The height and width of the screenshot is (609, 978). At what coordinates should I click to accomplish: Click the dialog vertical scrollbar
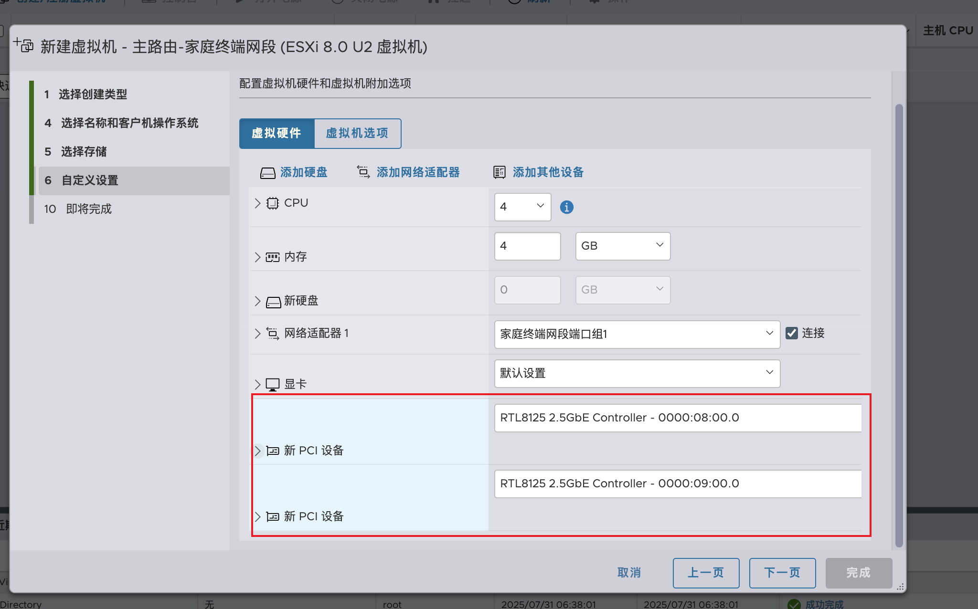tap(899, 325)
